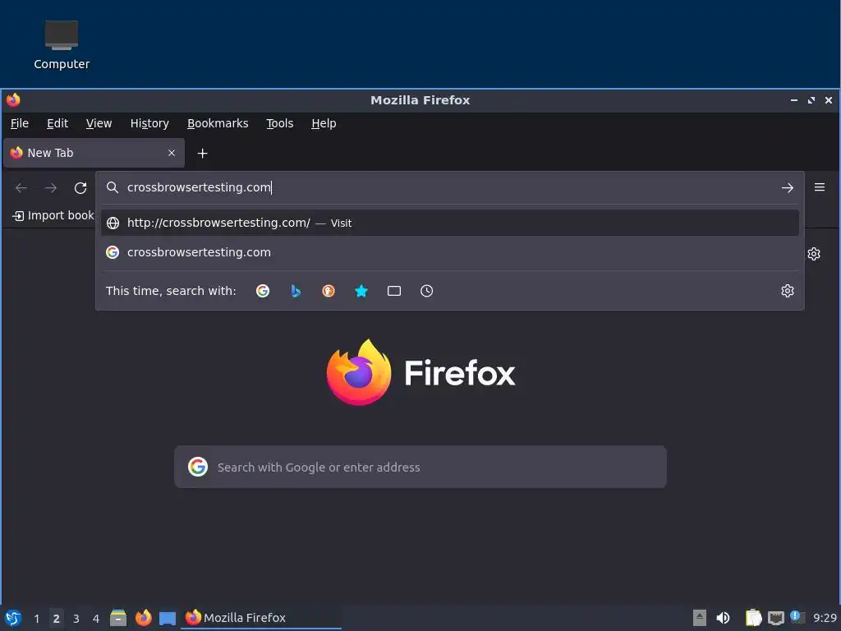Open a new tab with plus button
This screenshot has height=631, width=841.
(x=202, y=154)
